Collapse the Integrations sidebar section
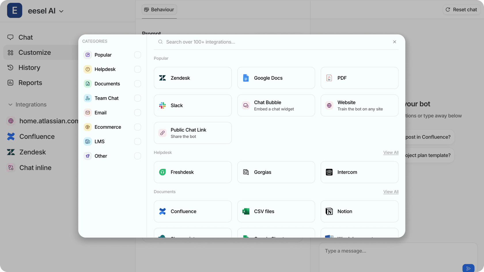 [x=10, y=104]
